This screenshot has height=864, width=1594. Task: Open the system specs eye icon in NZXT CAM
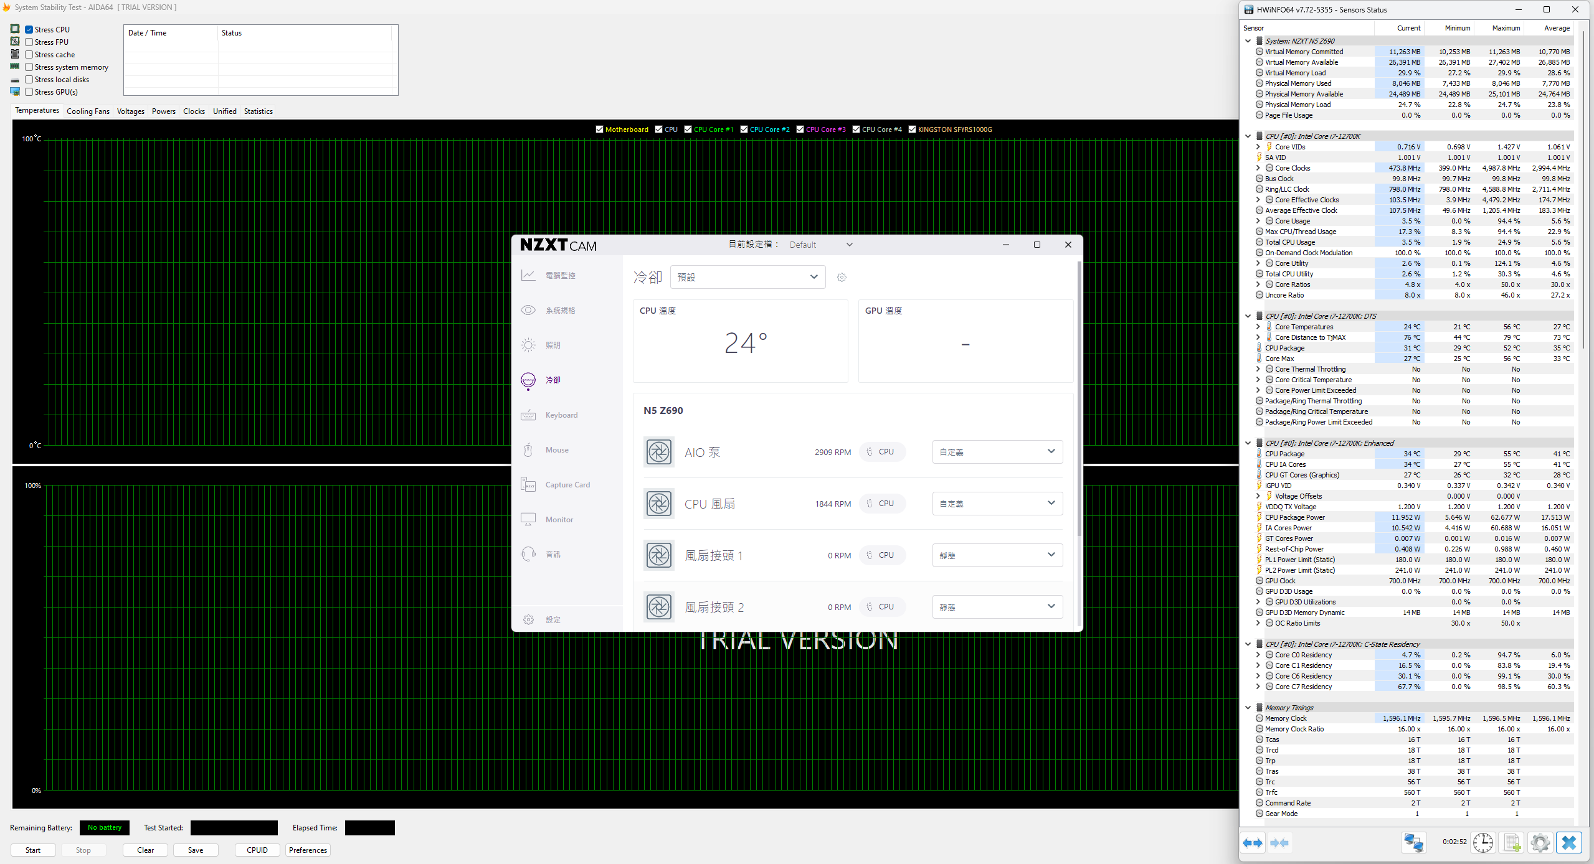tap(528, 310)
